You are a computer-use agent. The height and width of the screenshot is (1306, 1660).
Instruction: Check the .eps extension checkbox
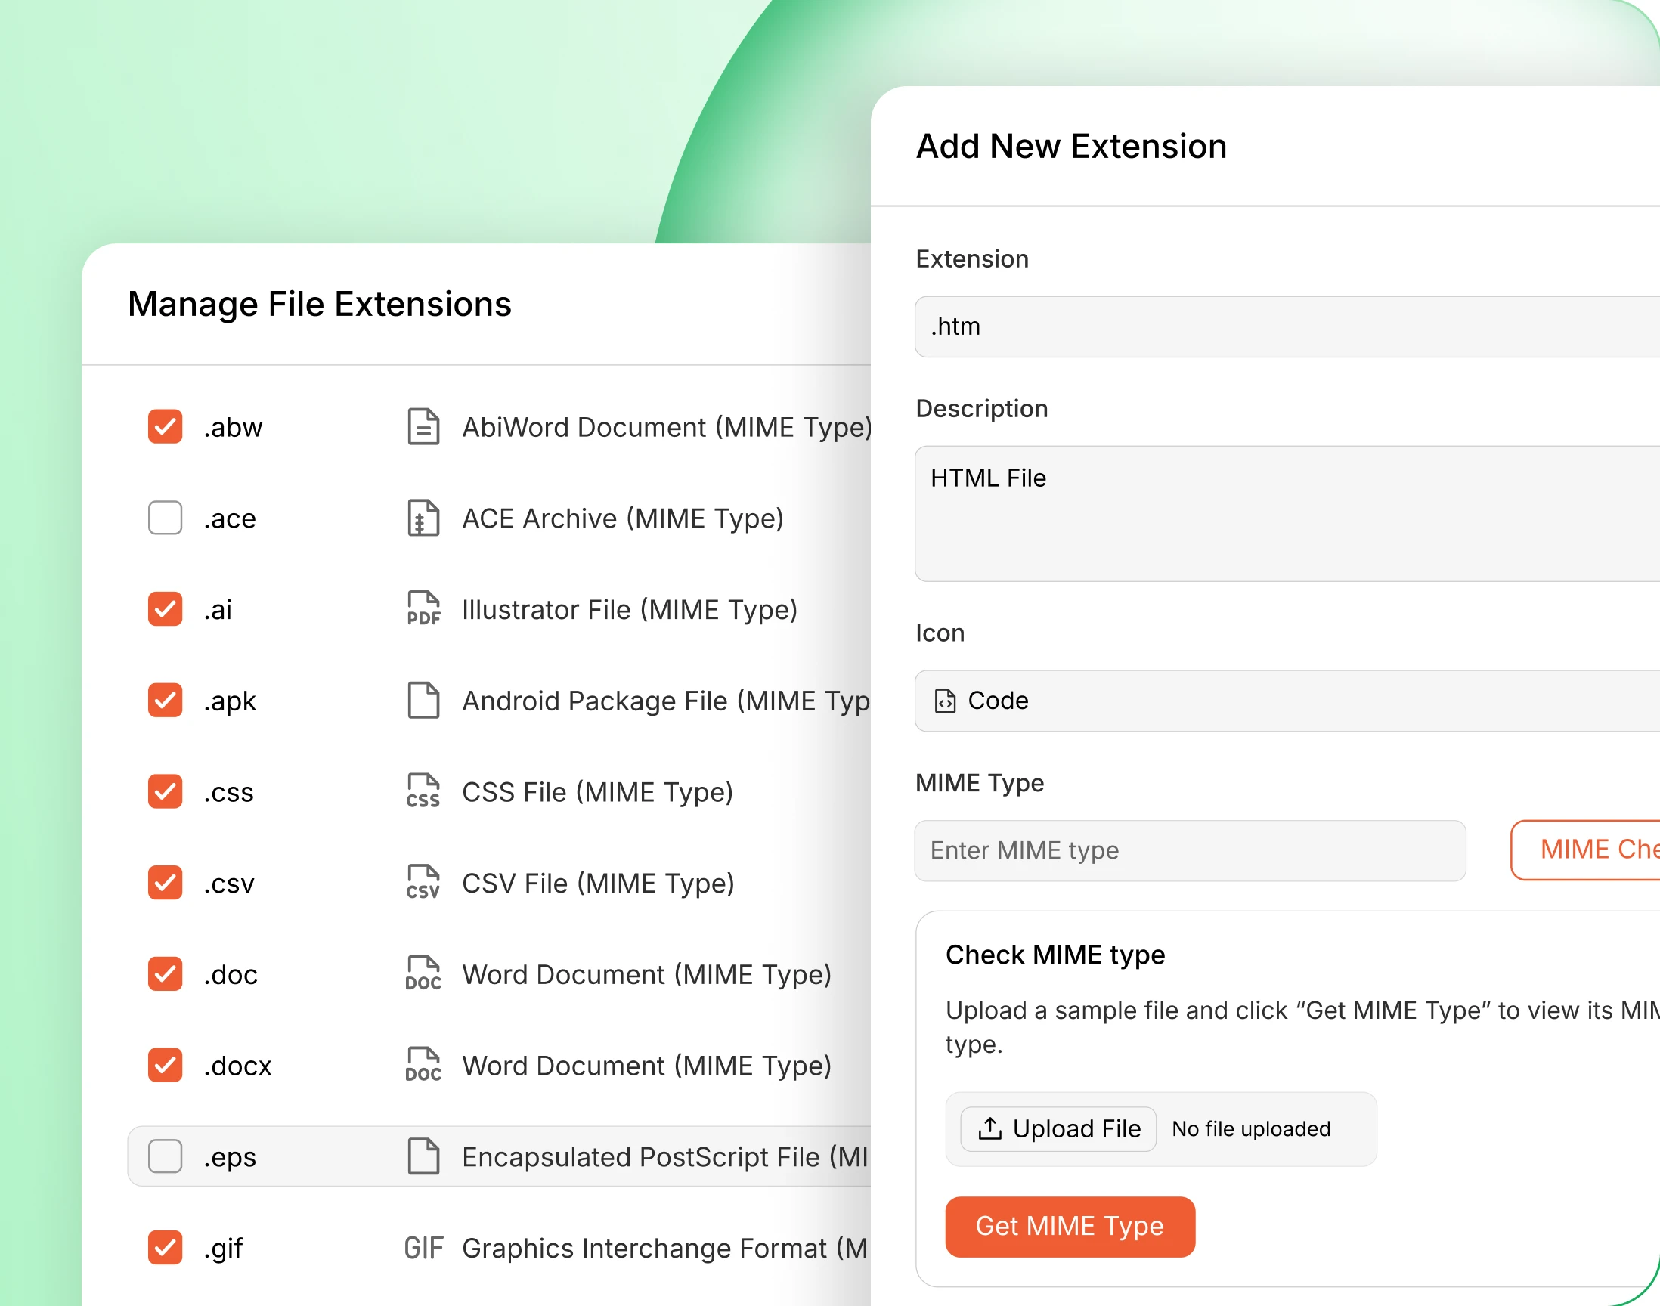coord(165,1156)
